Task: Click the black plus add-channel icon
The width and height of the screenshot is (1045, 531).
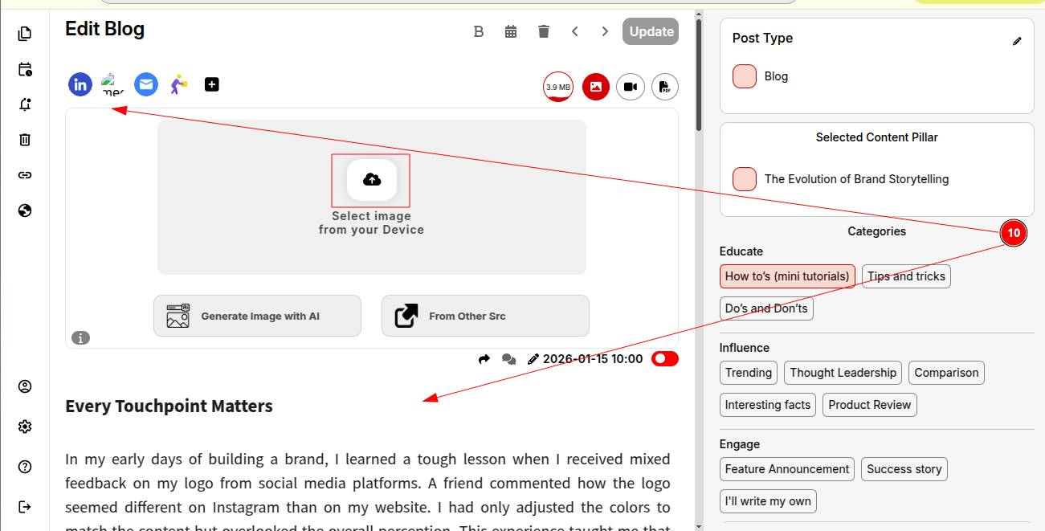Action: pos(212,84)
